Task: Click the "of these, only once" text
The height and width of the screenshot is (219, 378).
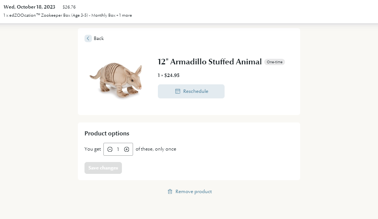Action: tap(156, 149)
